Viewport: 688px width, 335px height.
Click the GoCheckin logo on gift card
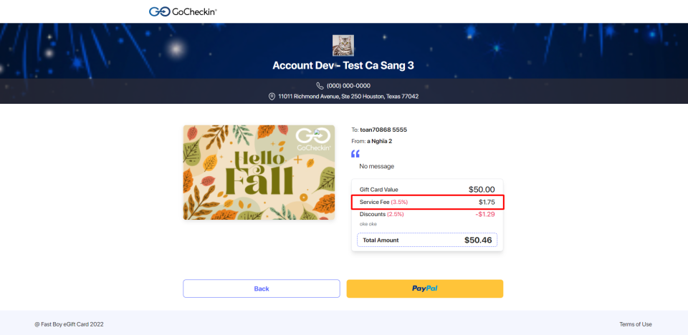pyautogui.click(x=314, y=138)
